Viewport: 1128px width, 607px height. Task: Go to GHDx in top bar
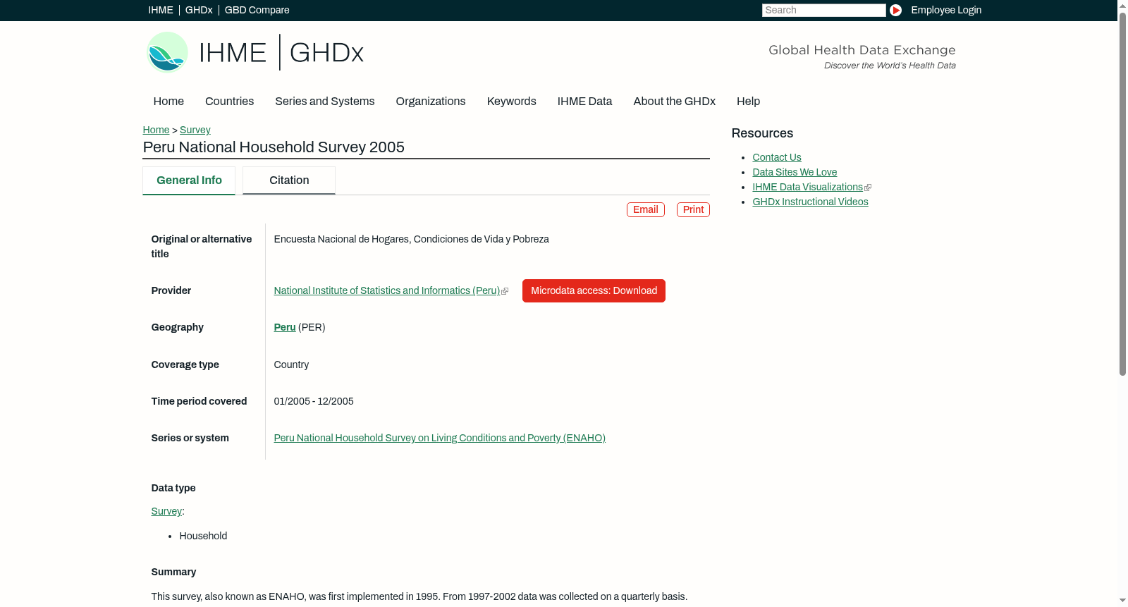pos(199,10)
